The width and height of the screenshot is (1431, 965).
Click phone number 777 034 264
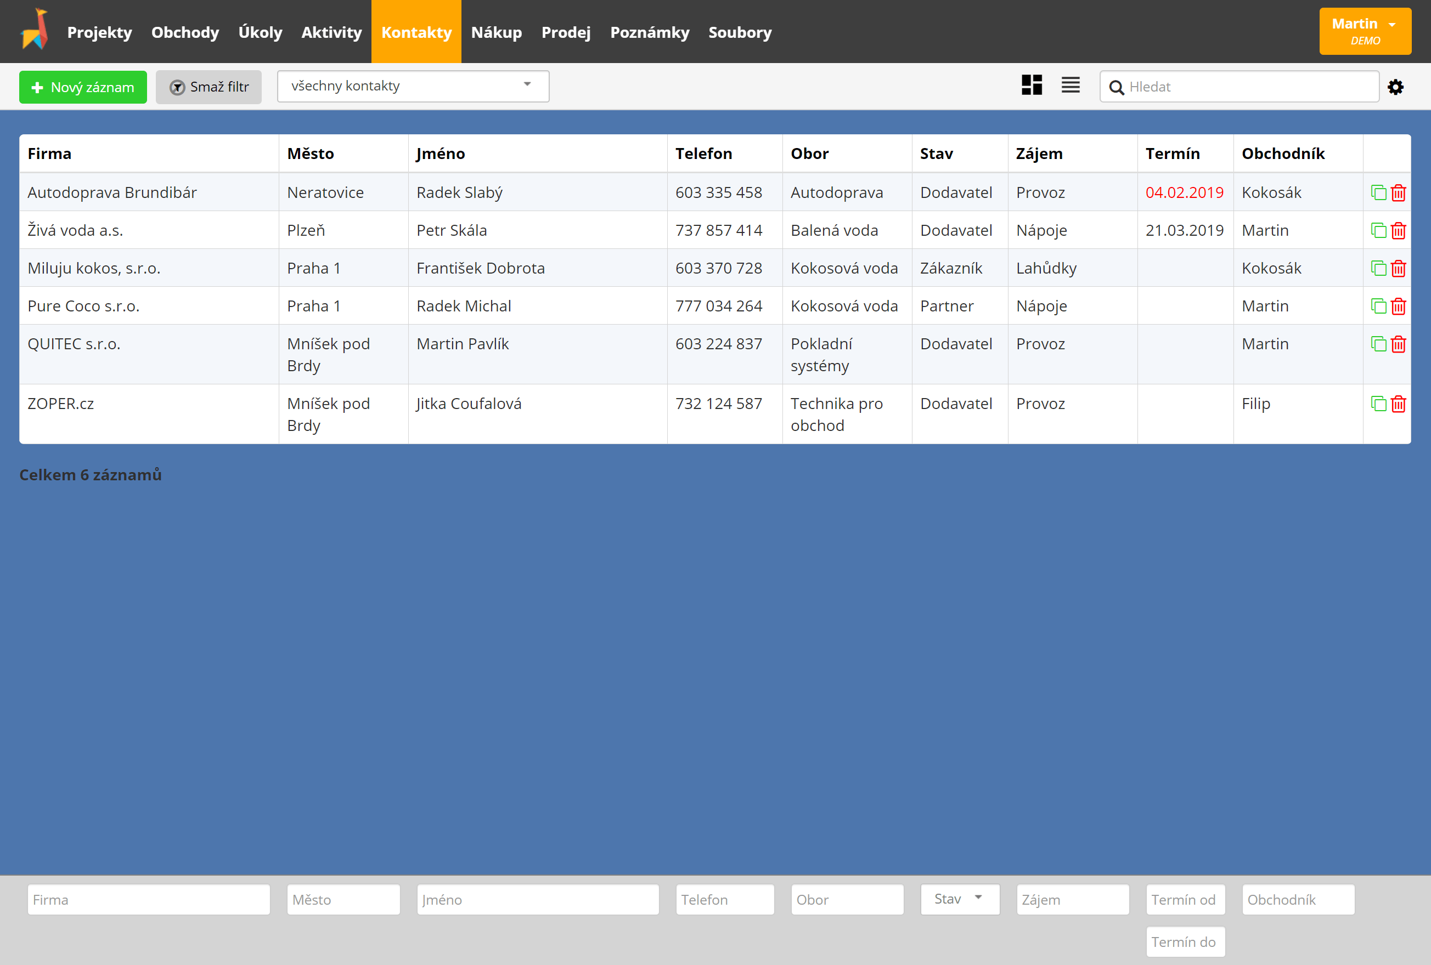point(719,306)
